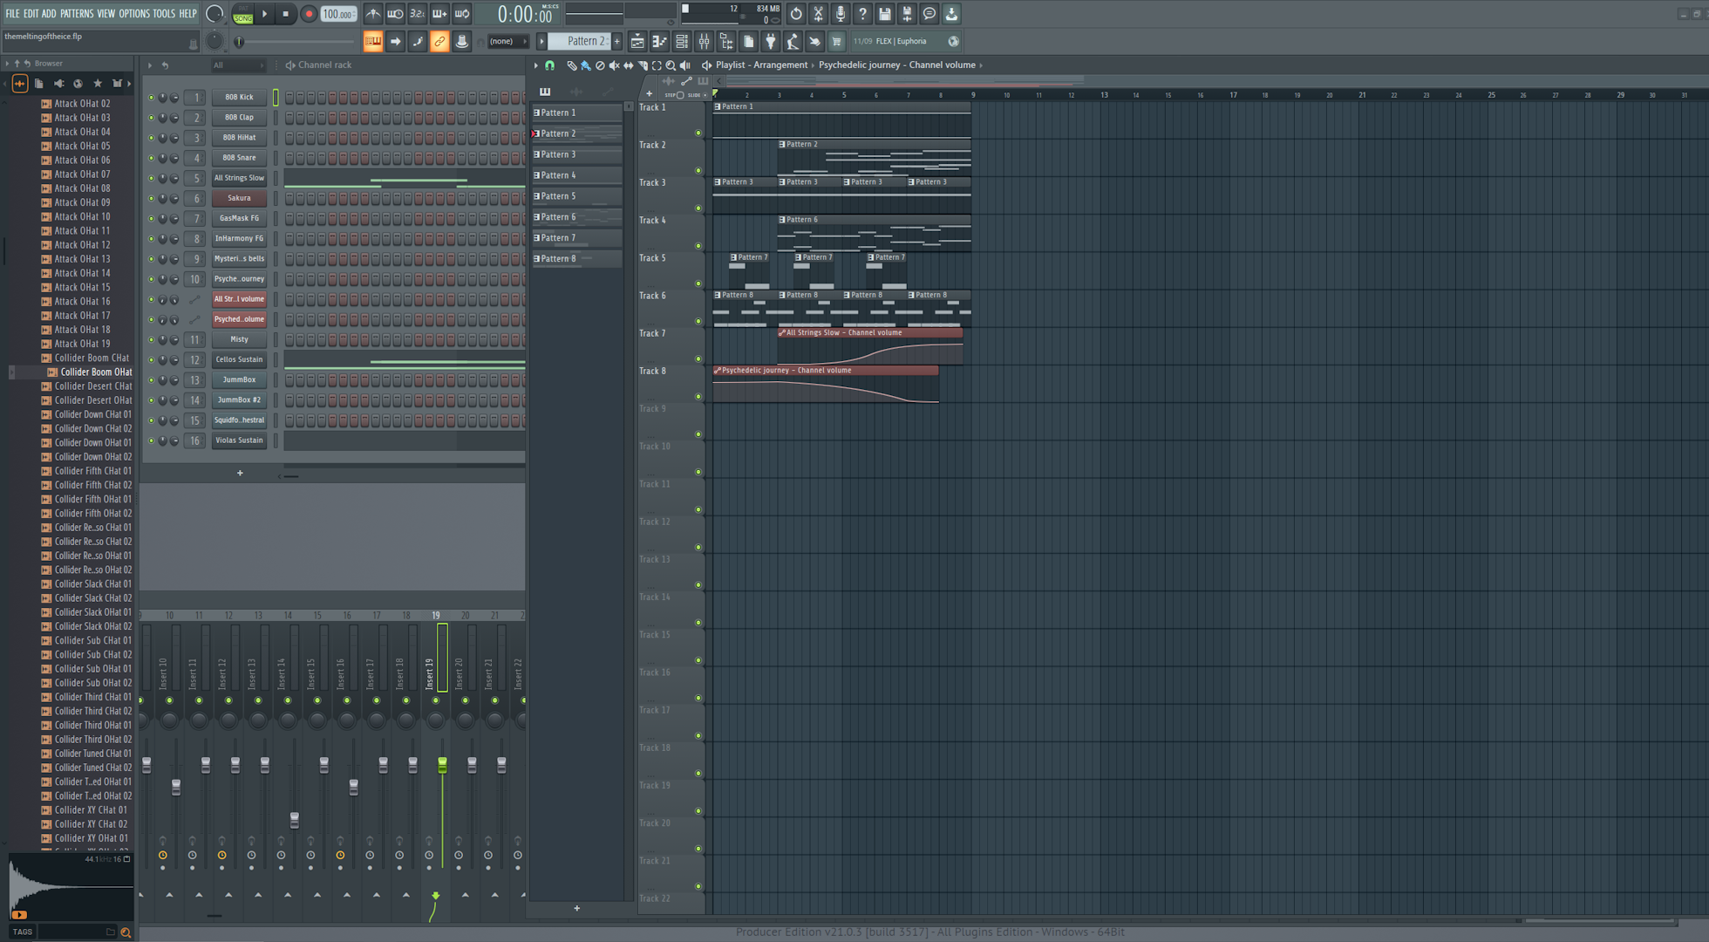
Task: Click the Insert 19 mixer fader
Action: (x=442, y=765)
